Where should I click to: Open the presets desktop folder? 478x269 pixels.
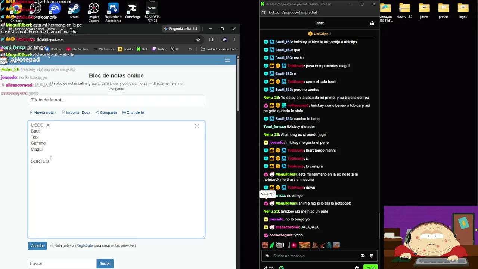[443, 11]
